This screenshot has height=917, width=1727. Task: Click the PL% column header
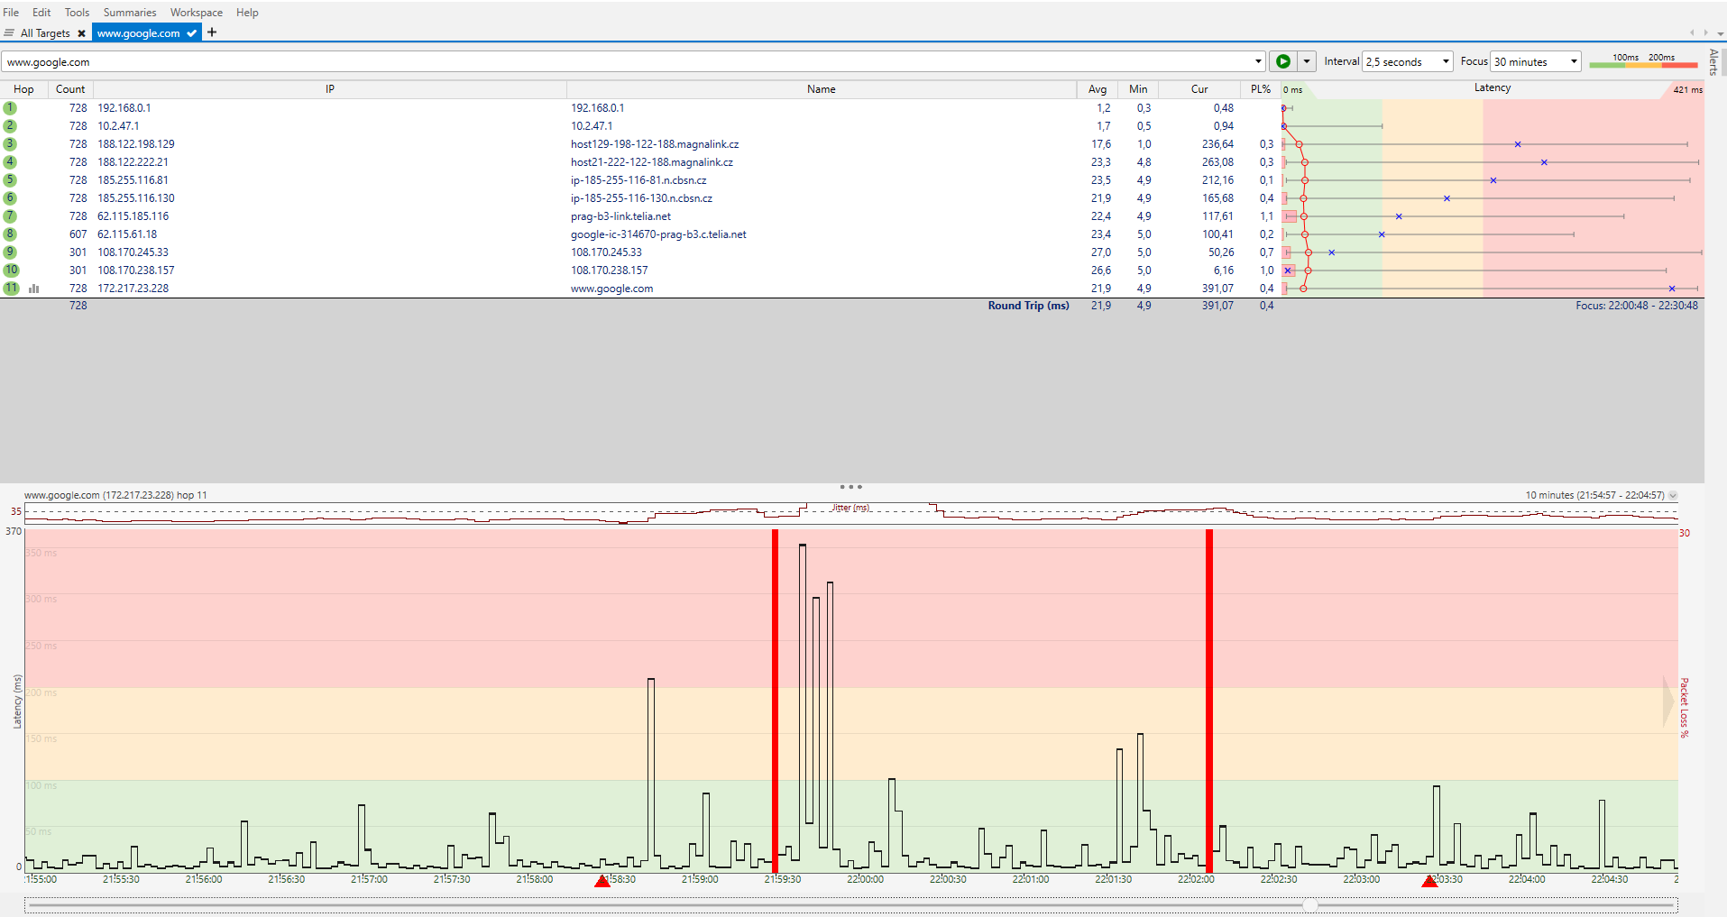point(1260,89)
